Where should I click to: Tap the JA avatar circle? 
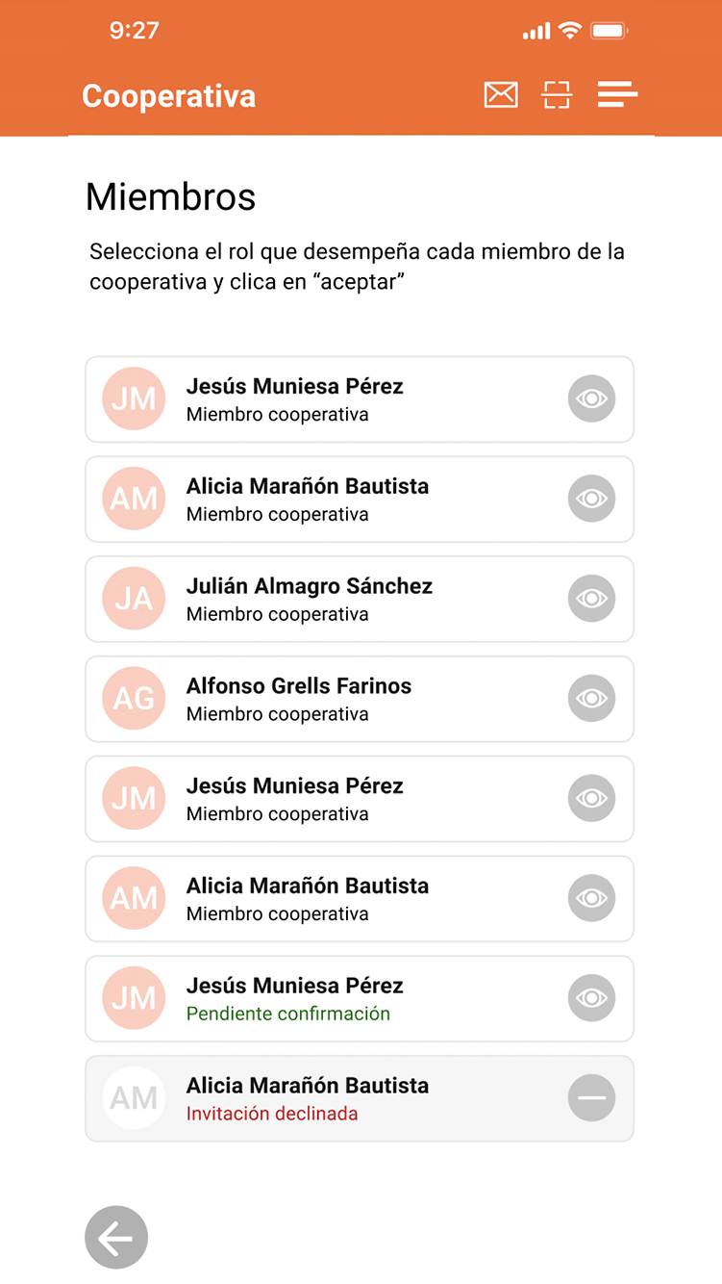[x=134, y=599]
